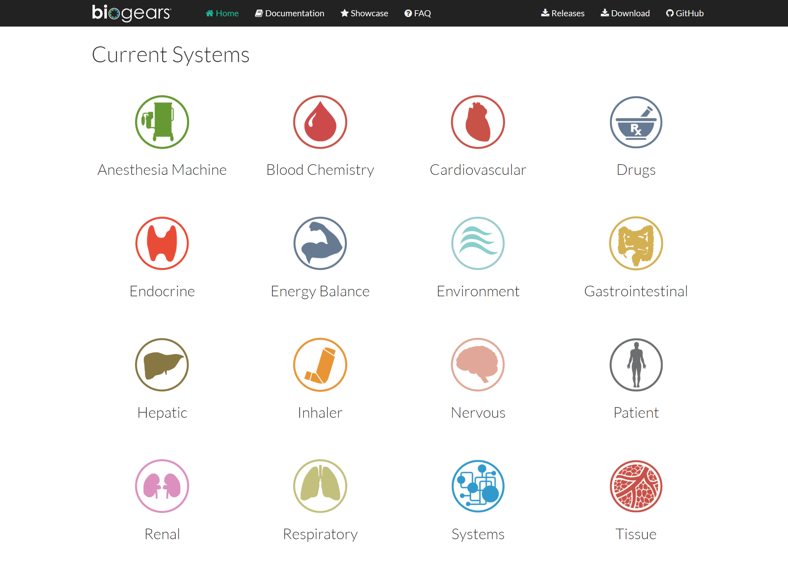Open the Blood Chemistry droplet icon
788x582 pixels.
point(320,122)
